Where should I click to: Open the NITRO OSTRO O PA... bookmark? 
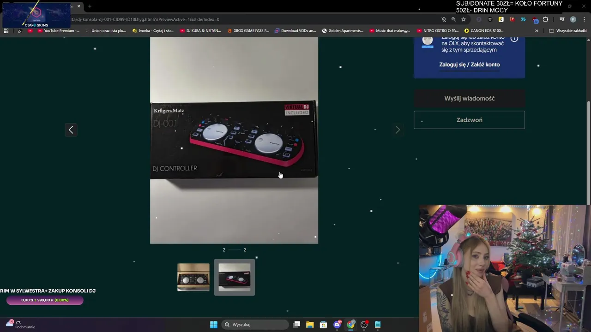(x=437, y=31)
